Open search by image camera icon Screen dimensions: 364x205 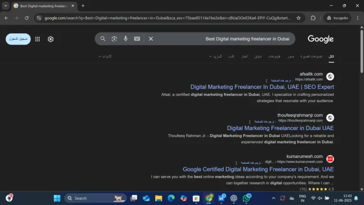[x=114, y=39]
